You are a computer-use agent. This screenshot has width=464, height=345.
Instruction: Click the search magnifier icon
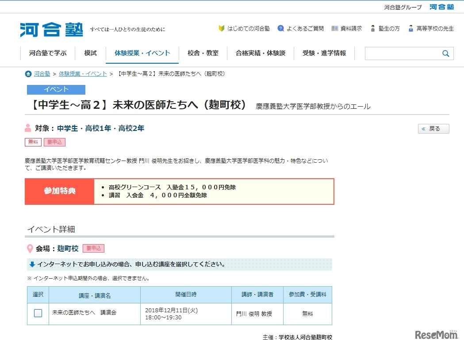[446, 53]
